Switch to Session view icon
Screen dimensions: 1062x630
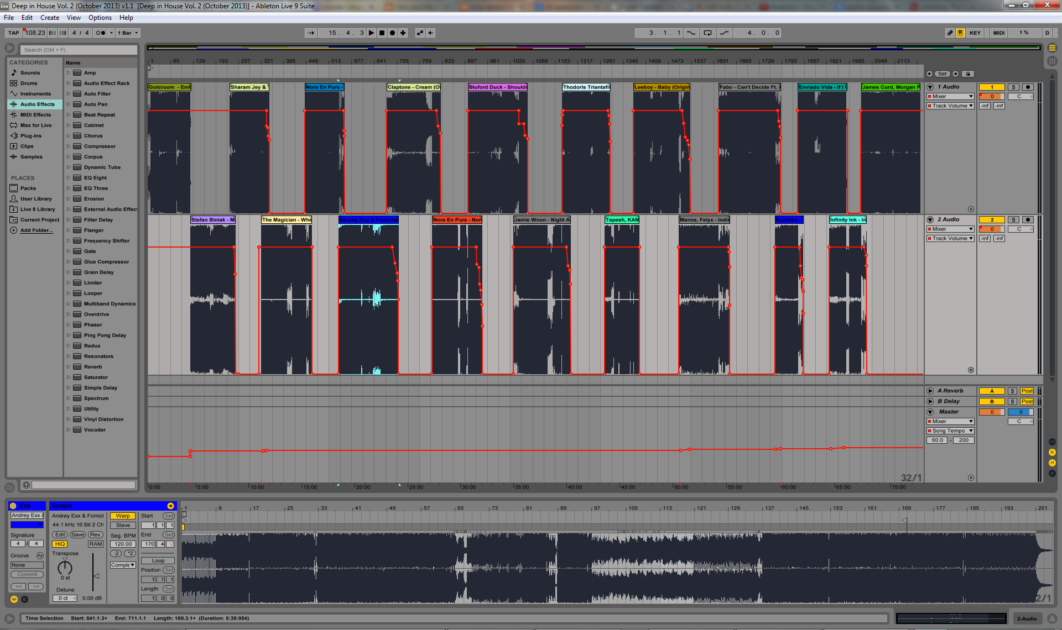click(x=1053, y=61)
